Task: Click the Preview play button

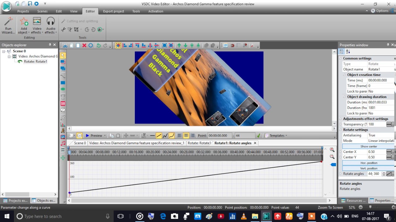Action: click(x=94, y=136)
